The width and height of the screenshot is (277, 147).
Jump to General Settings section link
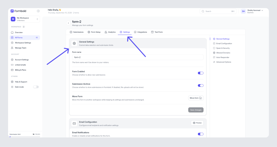pyautogui.click(x=221, y=39)
